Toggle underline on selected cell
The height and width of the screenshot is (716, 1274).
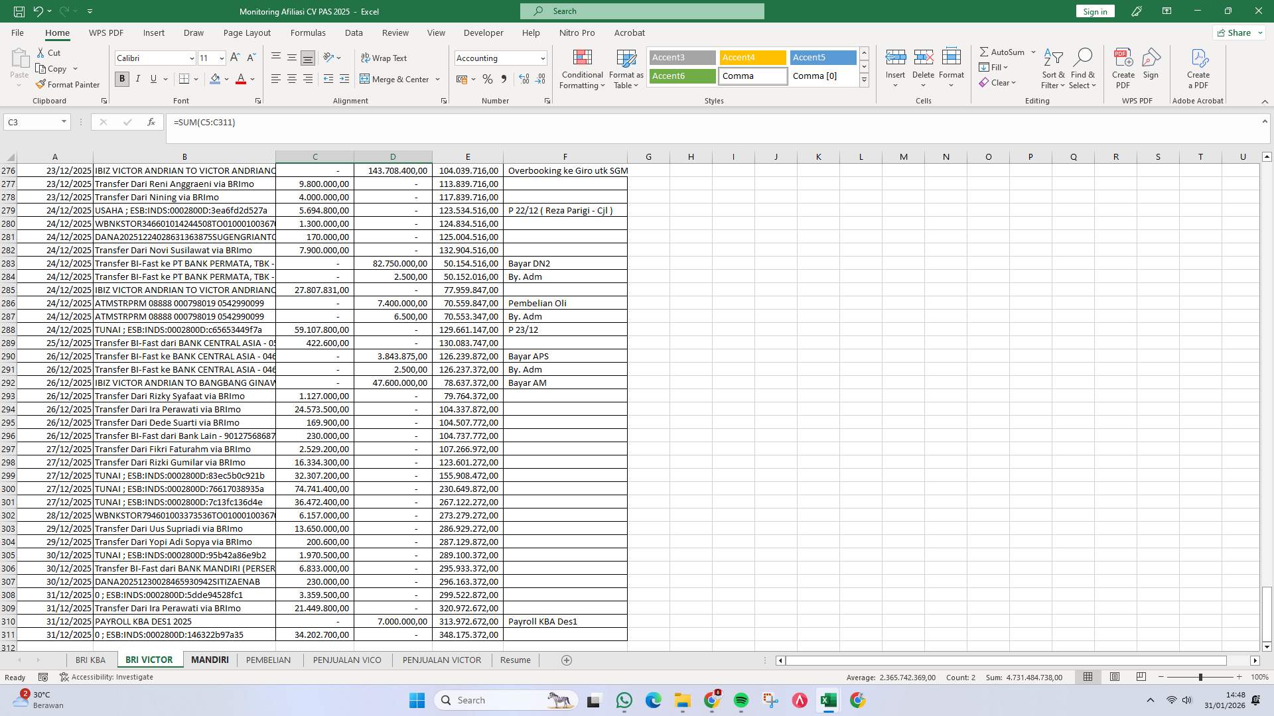tap(152, 79)
